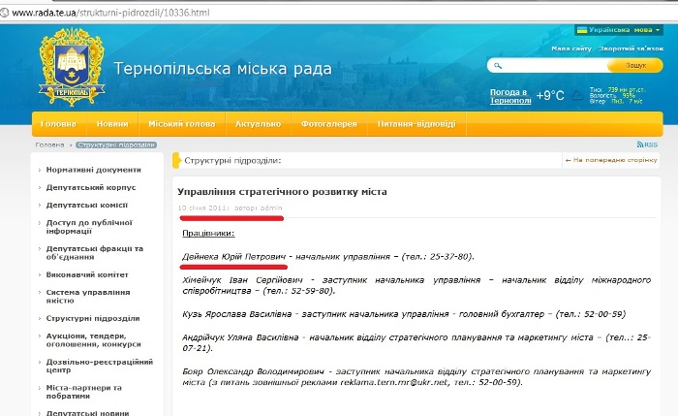
Task: Click the Працівники: underlined heading
Action: point(208,234)
